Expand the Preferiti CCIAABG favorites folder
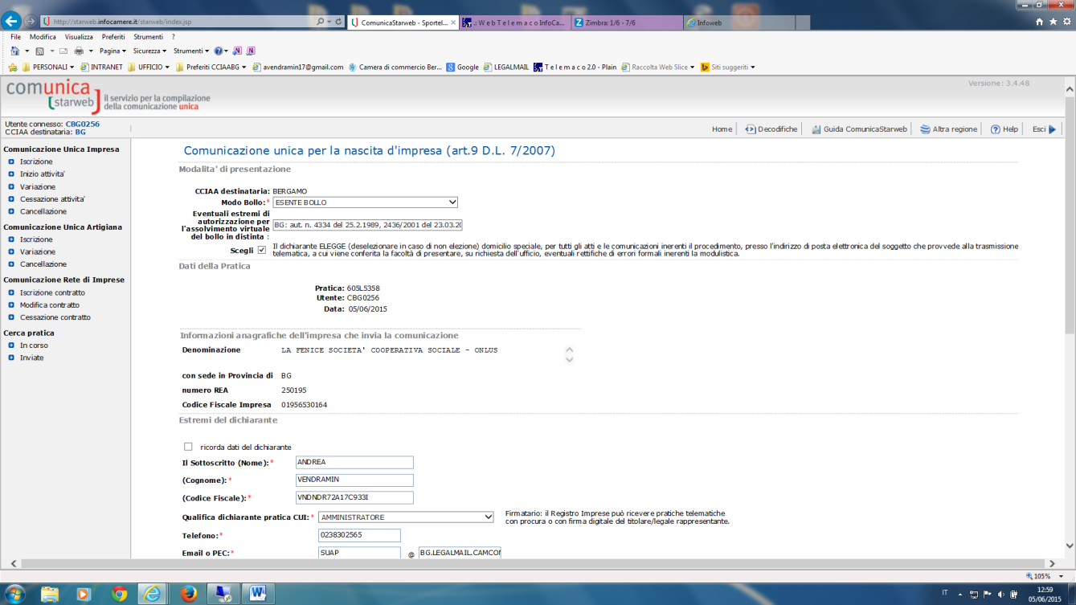 (212, 67)
